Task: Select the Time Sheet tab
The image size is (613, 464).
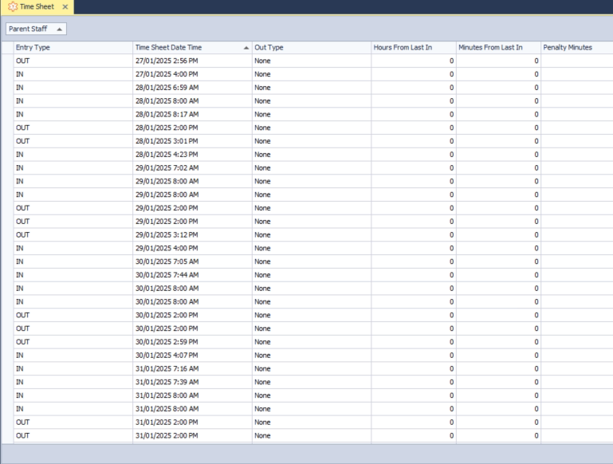Action: [37, 7]
